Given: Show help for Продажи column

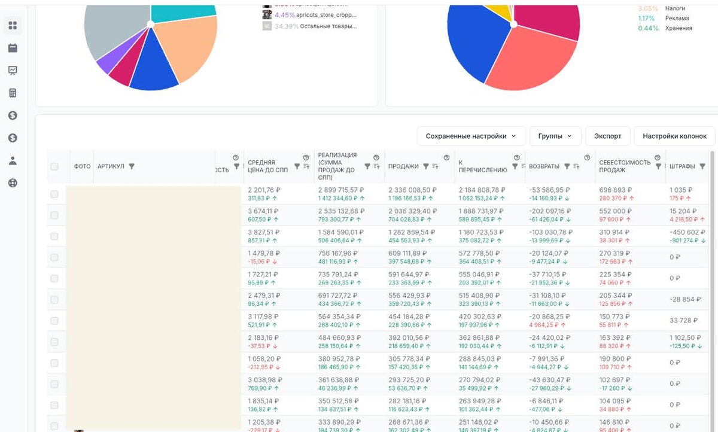Looking at the screenshot, I should (446, 157).
